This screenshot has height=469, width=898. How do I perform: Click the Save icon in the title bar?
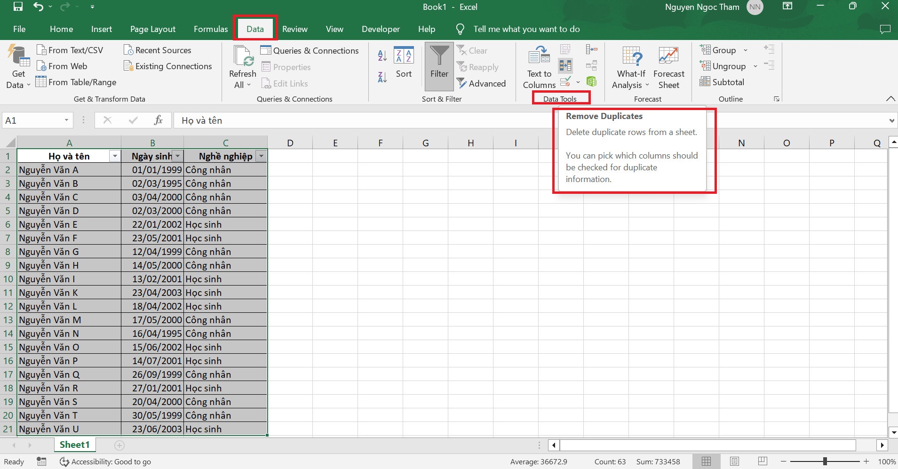pyautogui.click(x=18, y=7)
